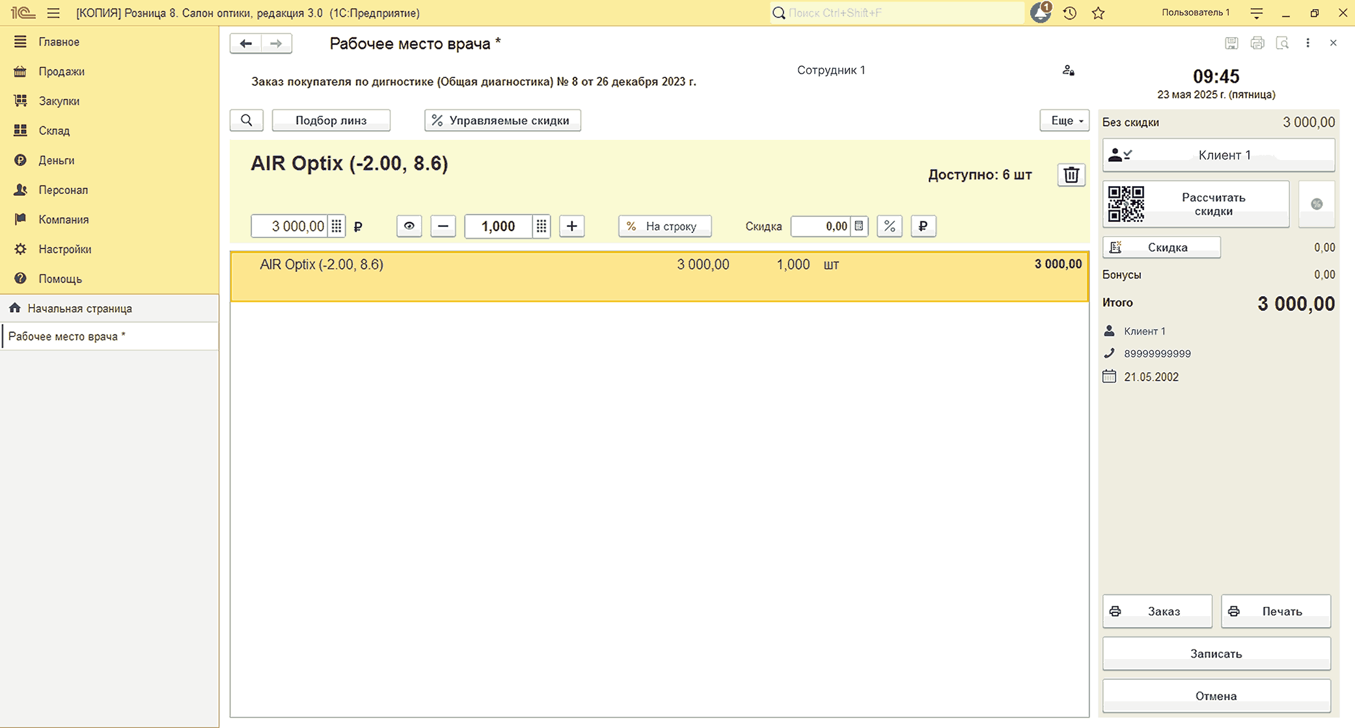The width and height of the screenshot is (1355, 728).
Task: Switch discount to percent mode
Action: click(890, 226)
